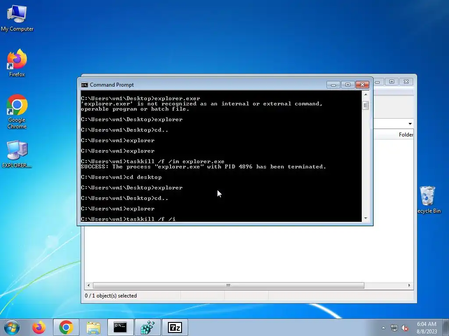
Task: Open Google Chrome desktop shortcut
Action: click(17, 112)
